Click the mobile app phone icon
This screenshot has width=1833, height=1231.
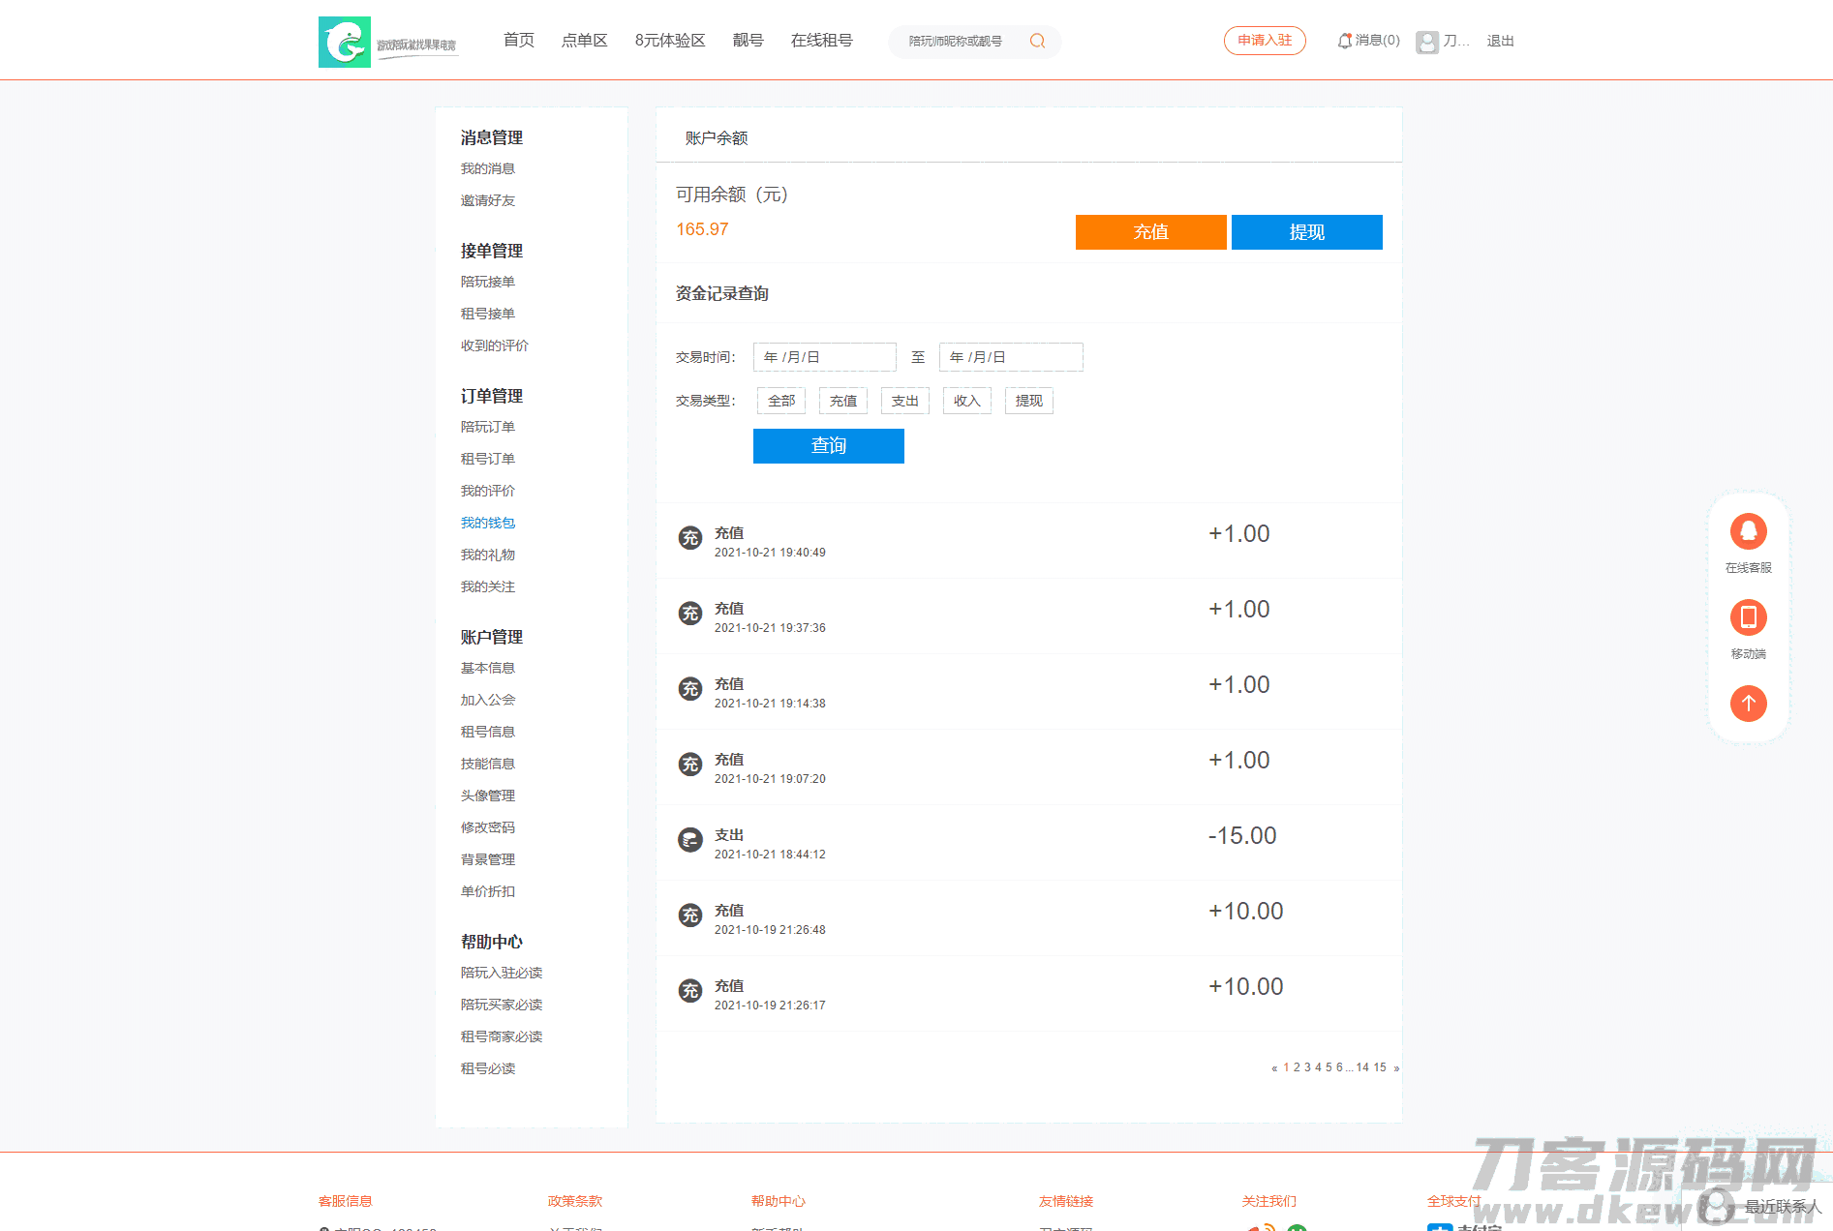click(1748, 617)
